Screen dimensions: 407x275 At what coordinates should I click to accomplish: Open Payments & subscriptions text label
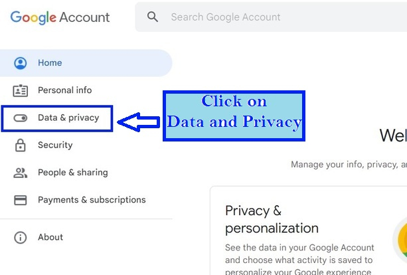(92, 200)
